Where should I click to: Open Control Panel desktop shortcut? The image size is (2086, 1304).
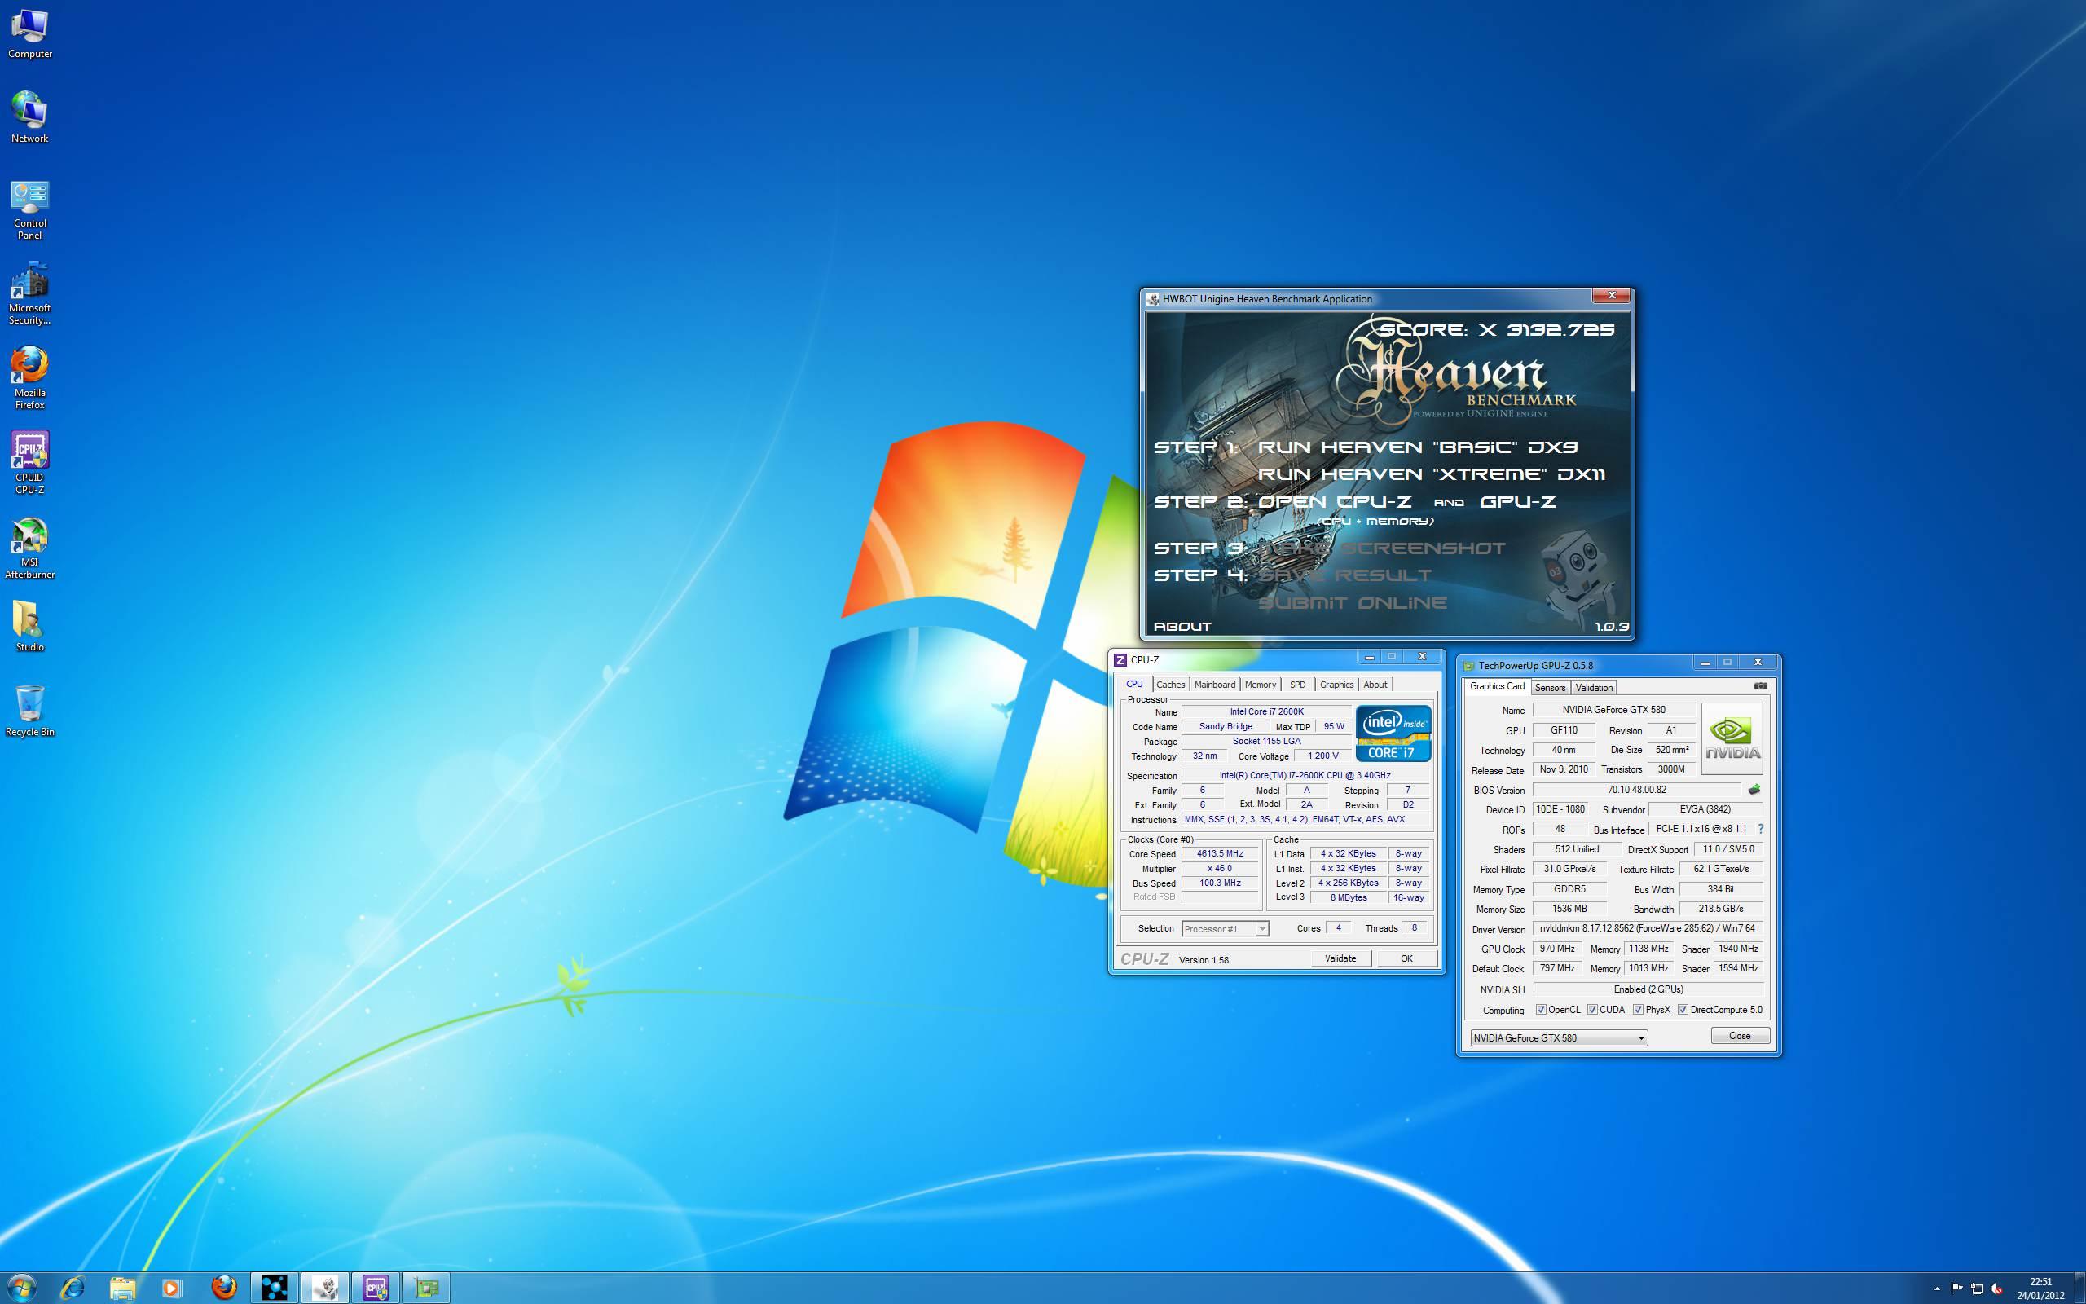(x=29, y=210)
